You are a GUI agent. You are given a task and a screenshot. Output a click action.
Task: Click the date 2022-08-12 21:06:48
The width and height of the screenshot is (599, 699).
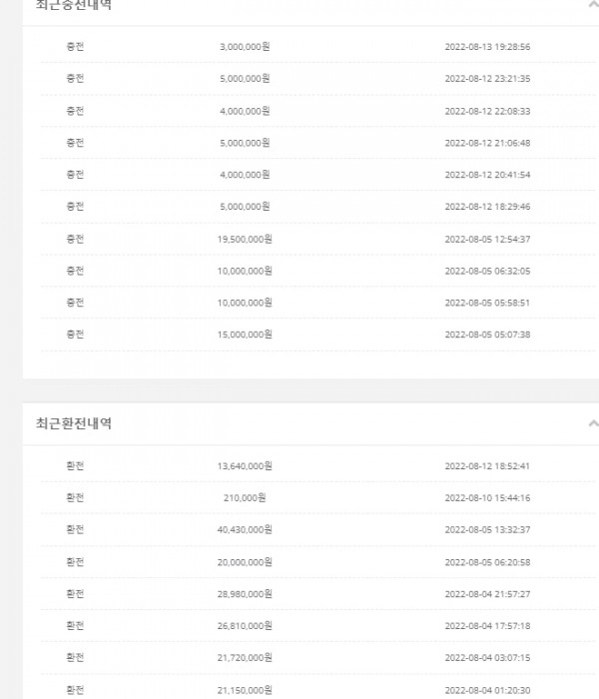tap(487, 142)
